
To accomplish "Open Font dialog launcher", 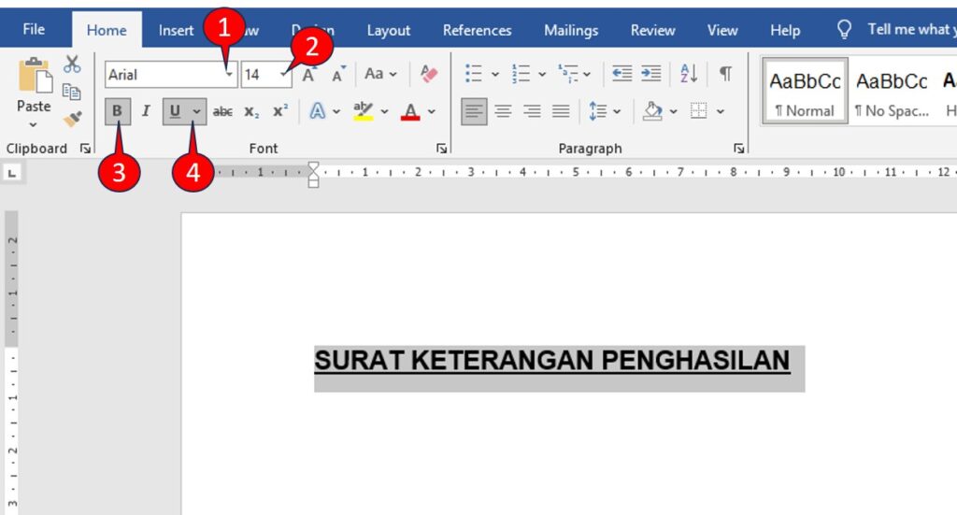I will click(441, 149).
